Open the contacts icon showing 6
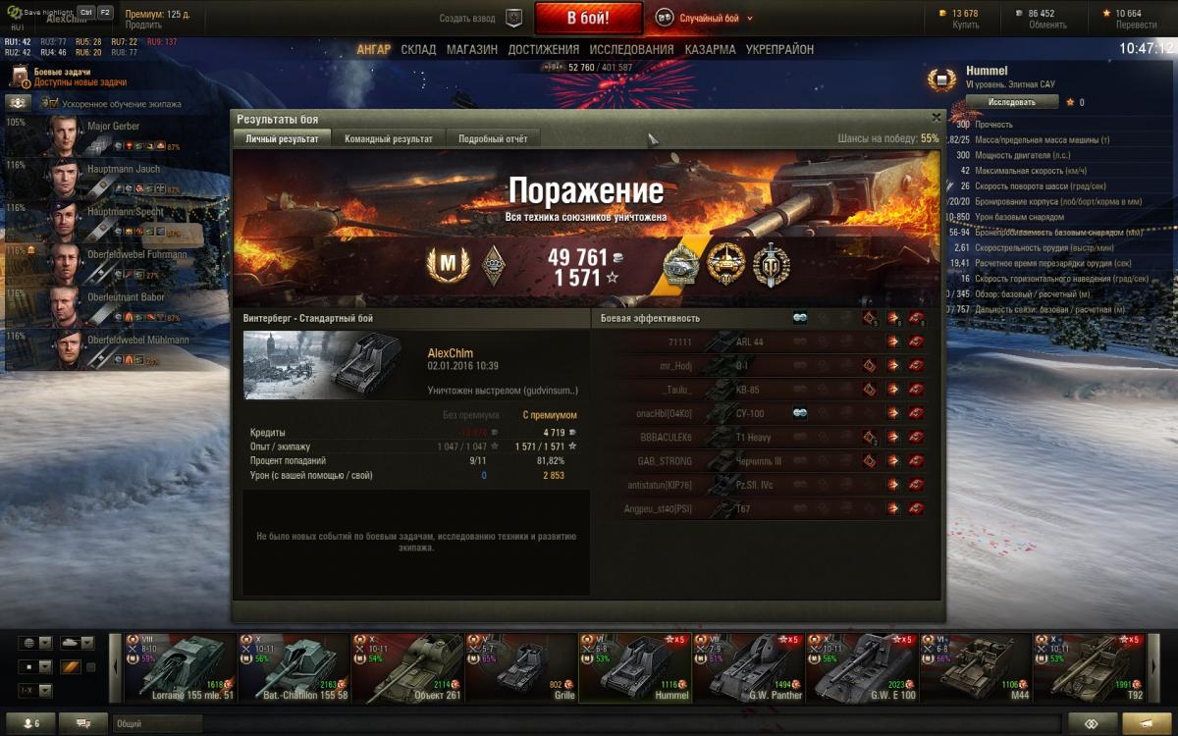The width and height of the screenshot is (1178, 736). coord(29,723)
